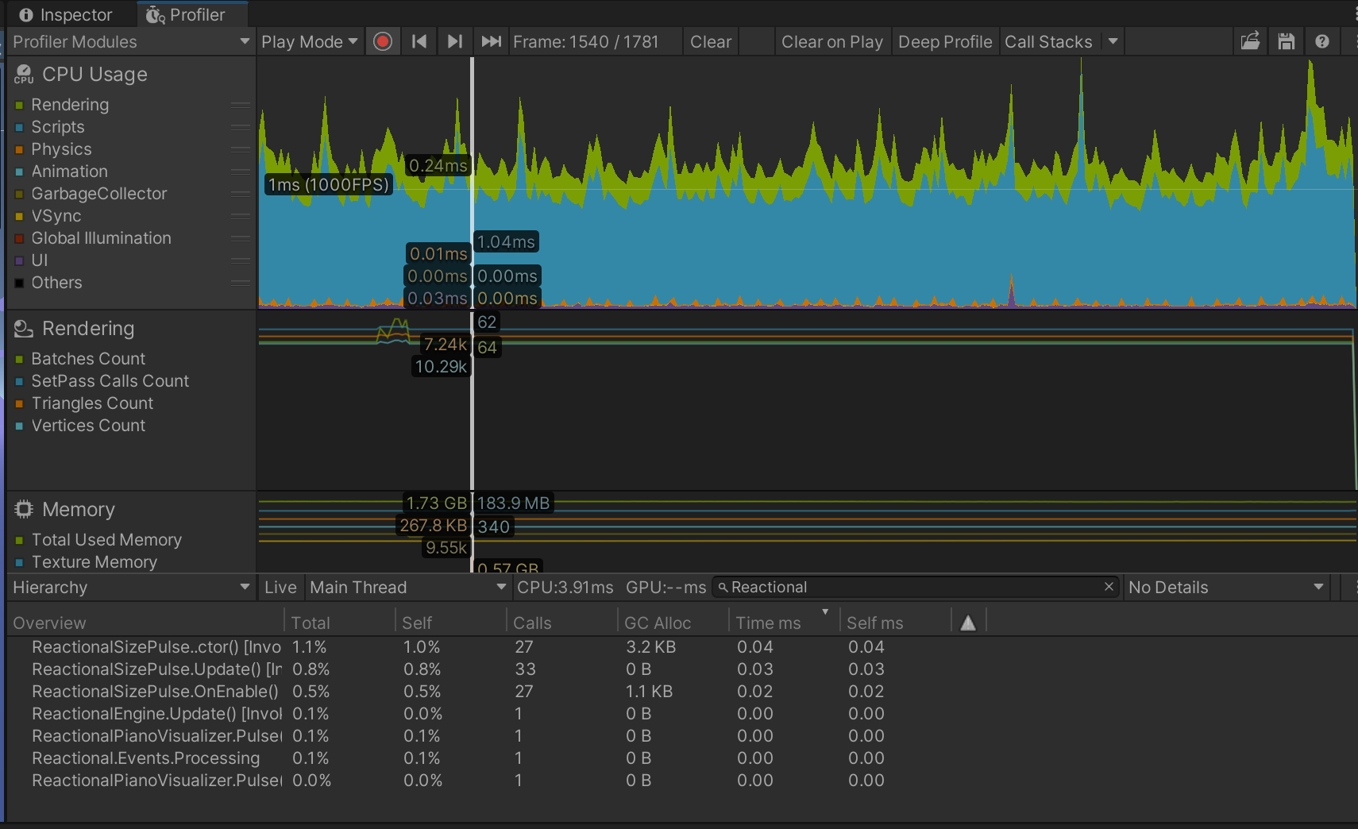This screenshot has width=1358, height=829.
Task: Click the Reactional search input
Action: click(915, 588)
